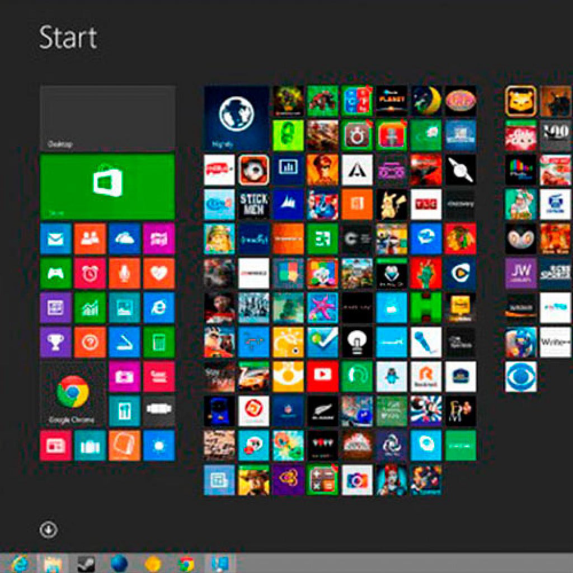Open the blue Scan tile
Image resolution: width=573 pixels, height=573 pixels.
pyautogui.click(x=125, y=342)
